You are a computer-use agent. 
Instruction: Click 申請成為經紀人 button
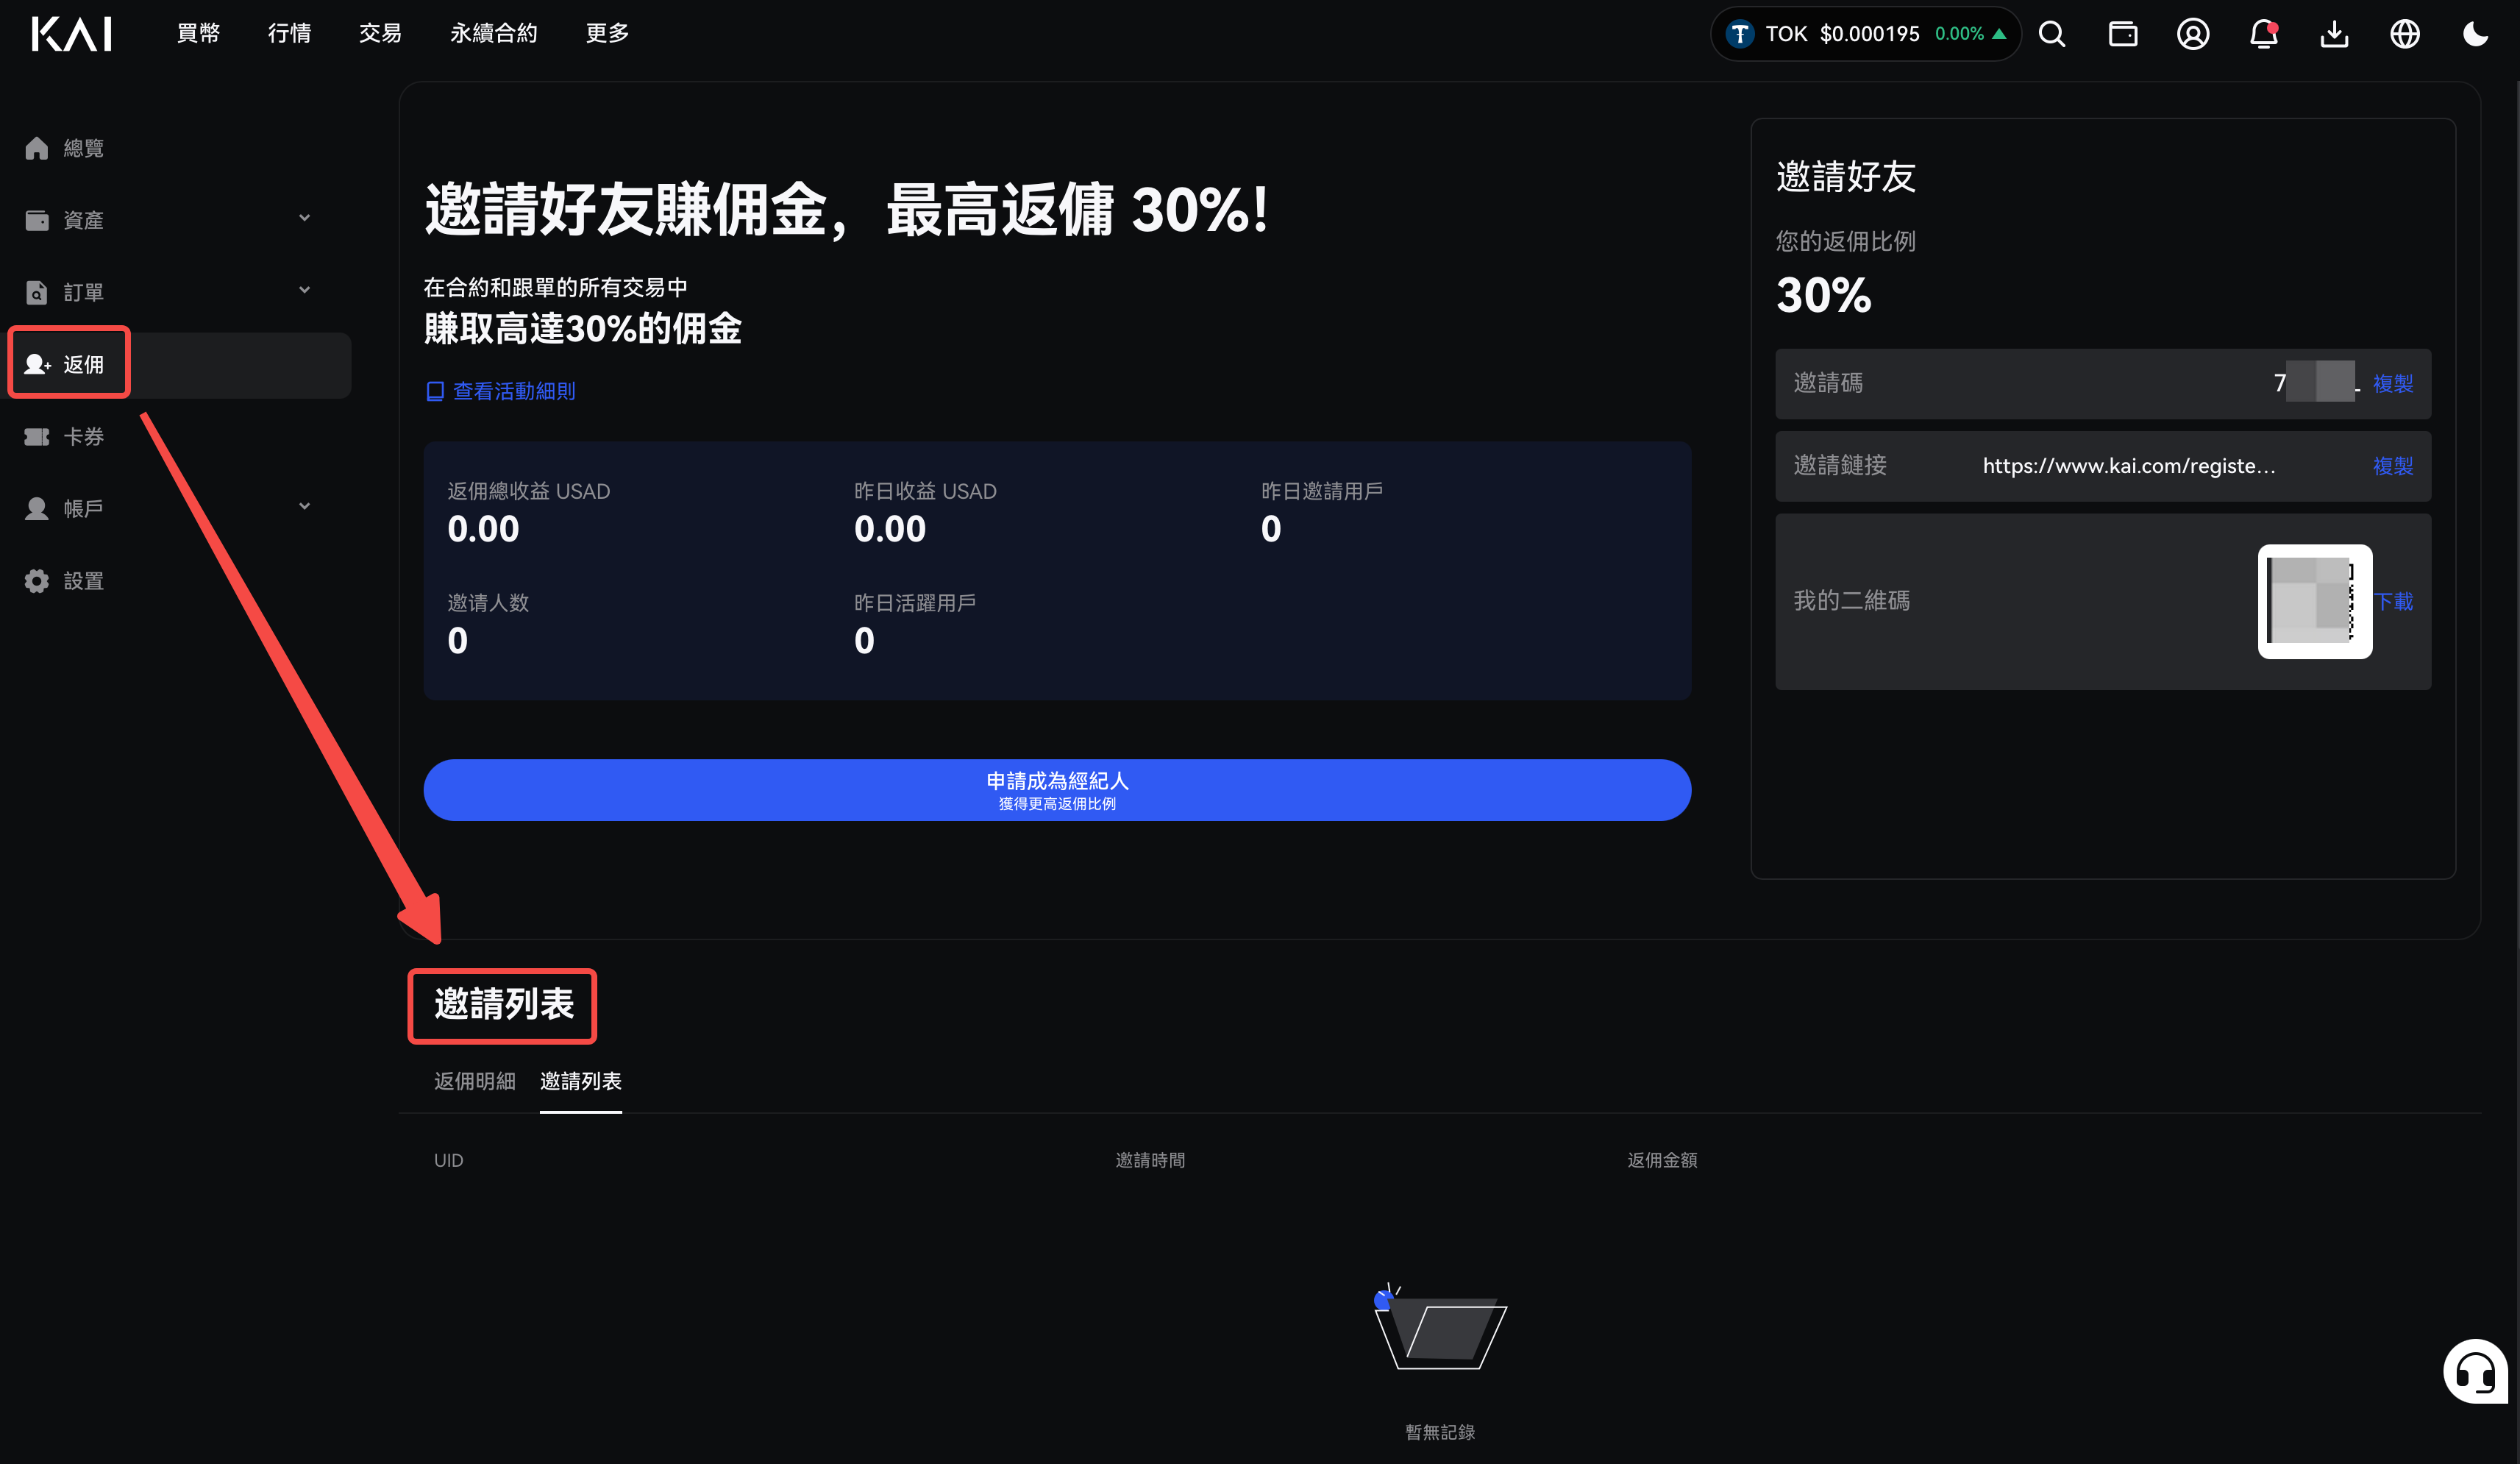pyautogui.click(x=1057, y=790)
